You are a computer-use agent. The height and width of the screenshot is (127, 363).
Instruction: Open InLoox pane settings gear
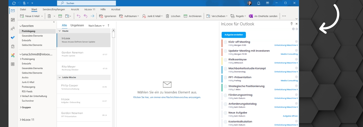297,29
